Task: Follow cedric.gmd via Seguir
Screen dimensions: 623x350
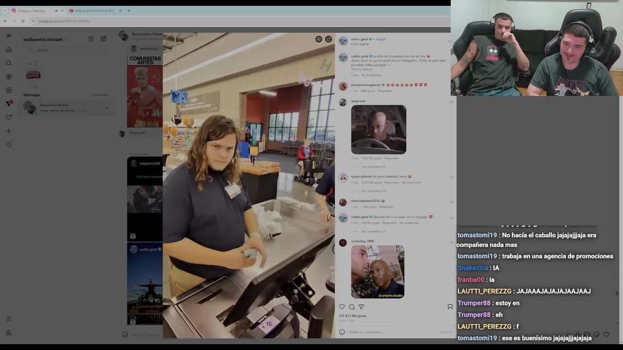Action: [381, 39]
